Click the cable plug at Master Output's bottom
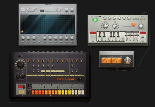 tap(117, 68)
